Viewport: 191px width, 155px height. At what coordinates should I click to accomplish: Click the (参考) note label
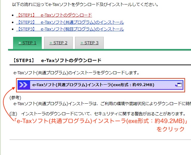[x=15, y=98]
